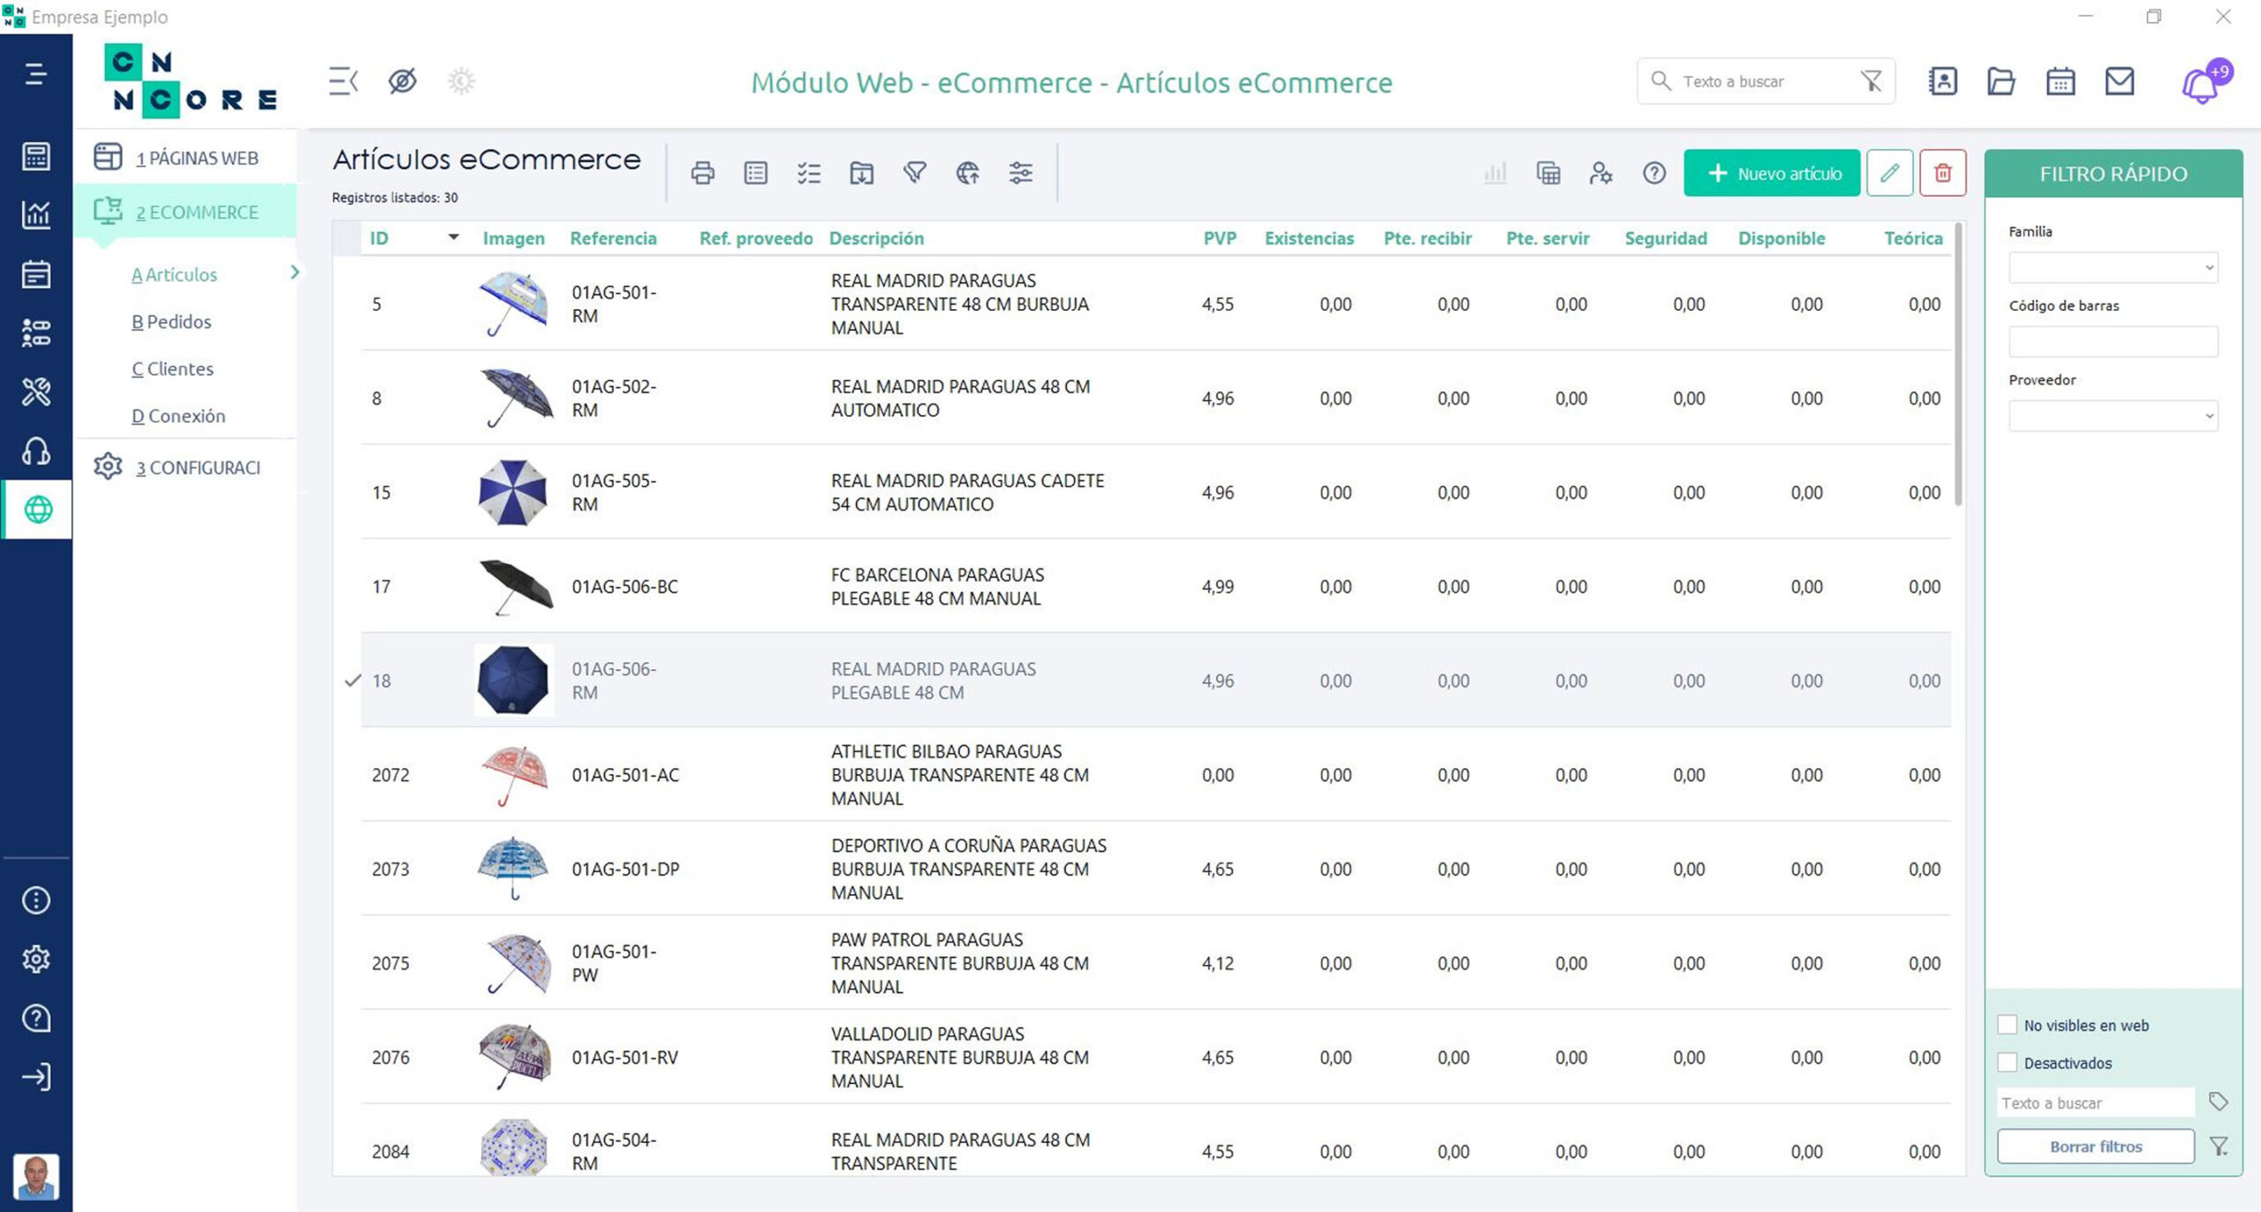Open the black FC Barcelona umbrella thumbnail
Screen dimensions: 2261x1212
[515, 586]
